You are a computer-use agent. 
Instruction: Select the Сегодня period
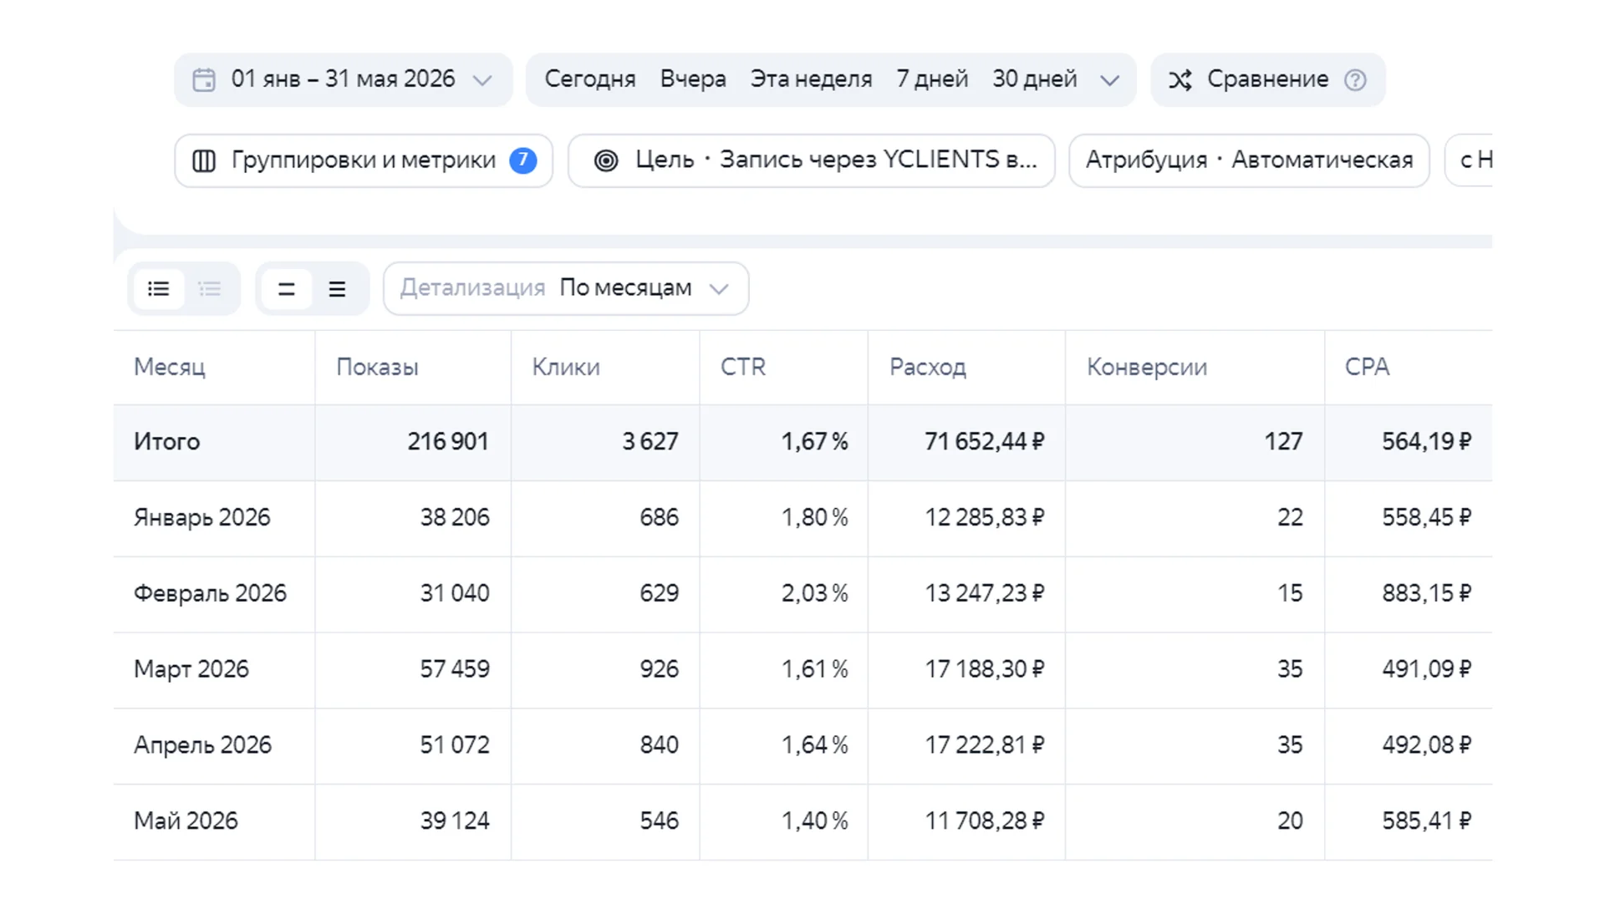click(590, 79)
